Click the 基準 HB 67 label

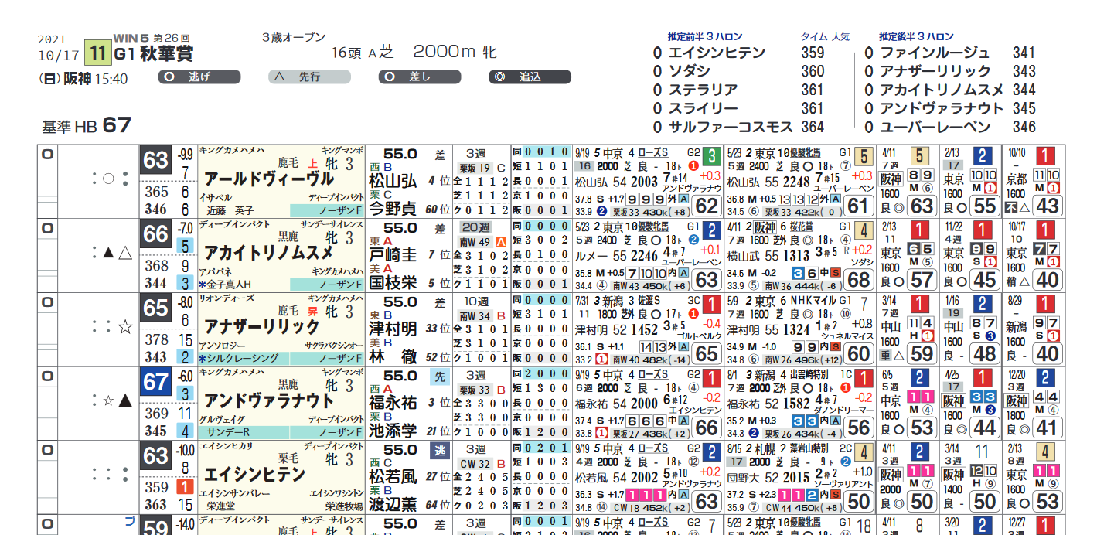pos(87,125)
